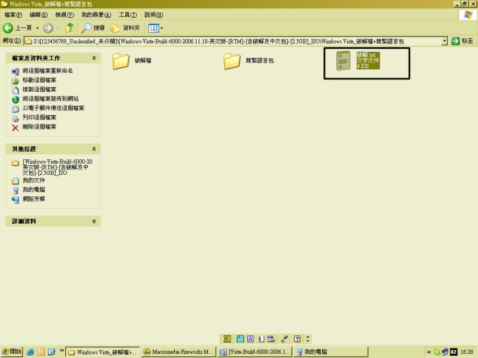Switch to Macromedia Fireworks taskbar button
The image size is (478, 358).
179,352
